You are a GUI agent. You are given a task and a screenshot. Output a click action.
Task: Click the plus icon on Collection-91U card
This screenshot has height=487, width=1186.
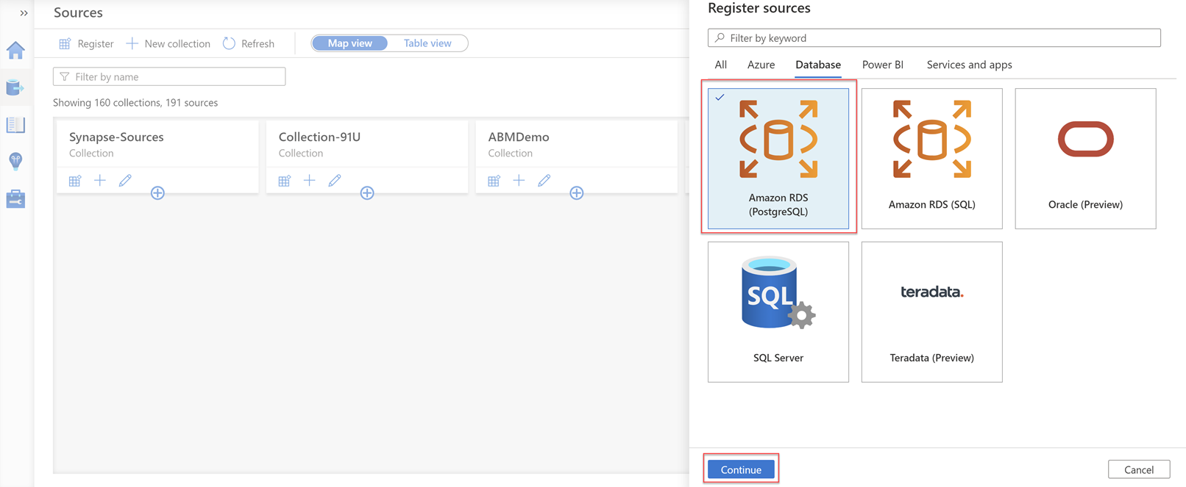(x=309, y=180)
